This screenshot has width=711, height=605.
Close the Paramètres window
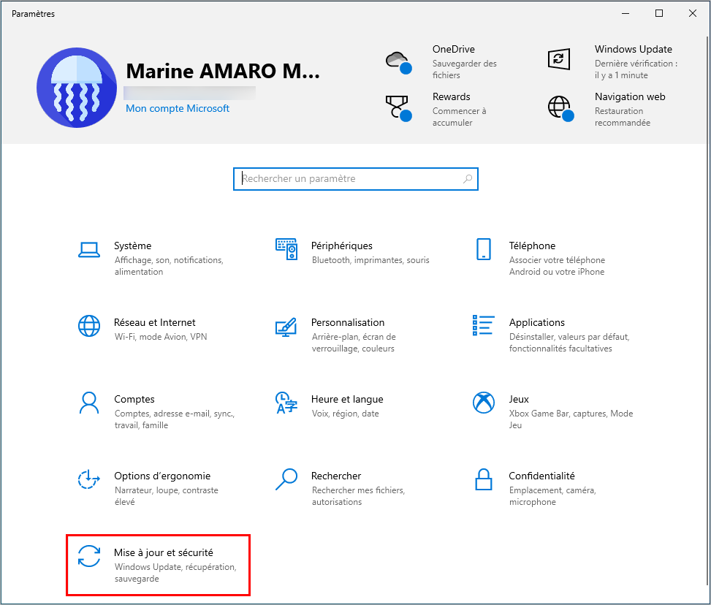tap(693, 14)
